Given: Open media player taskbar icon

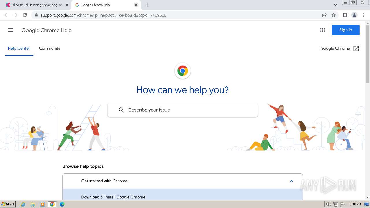Looking at the screenshot, I should pyautogui.click(x=42, y=204).
